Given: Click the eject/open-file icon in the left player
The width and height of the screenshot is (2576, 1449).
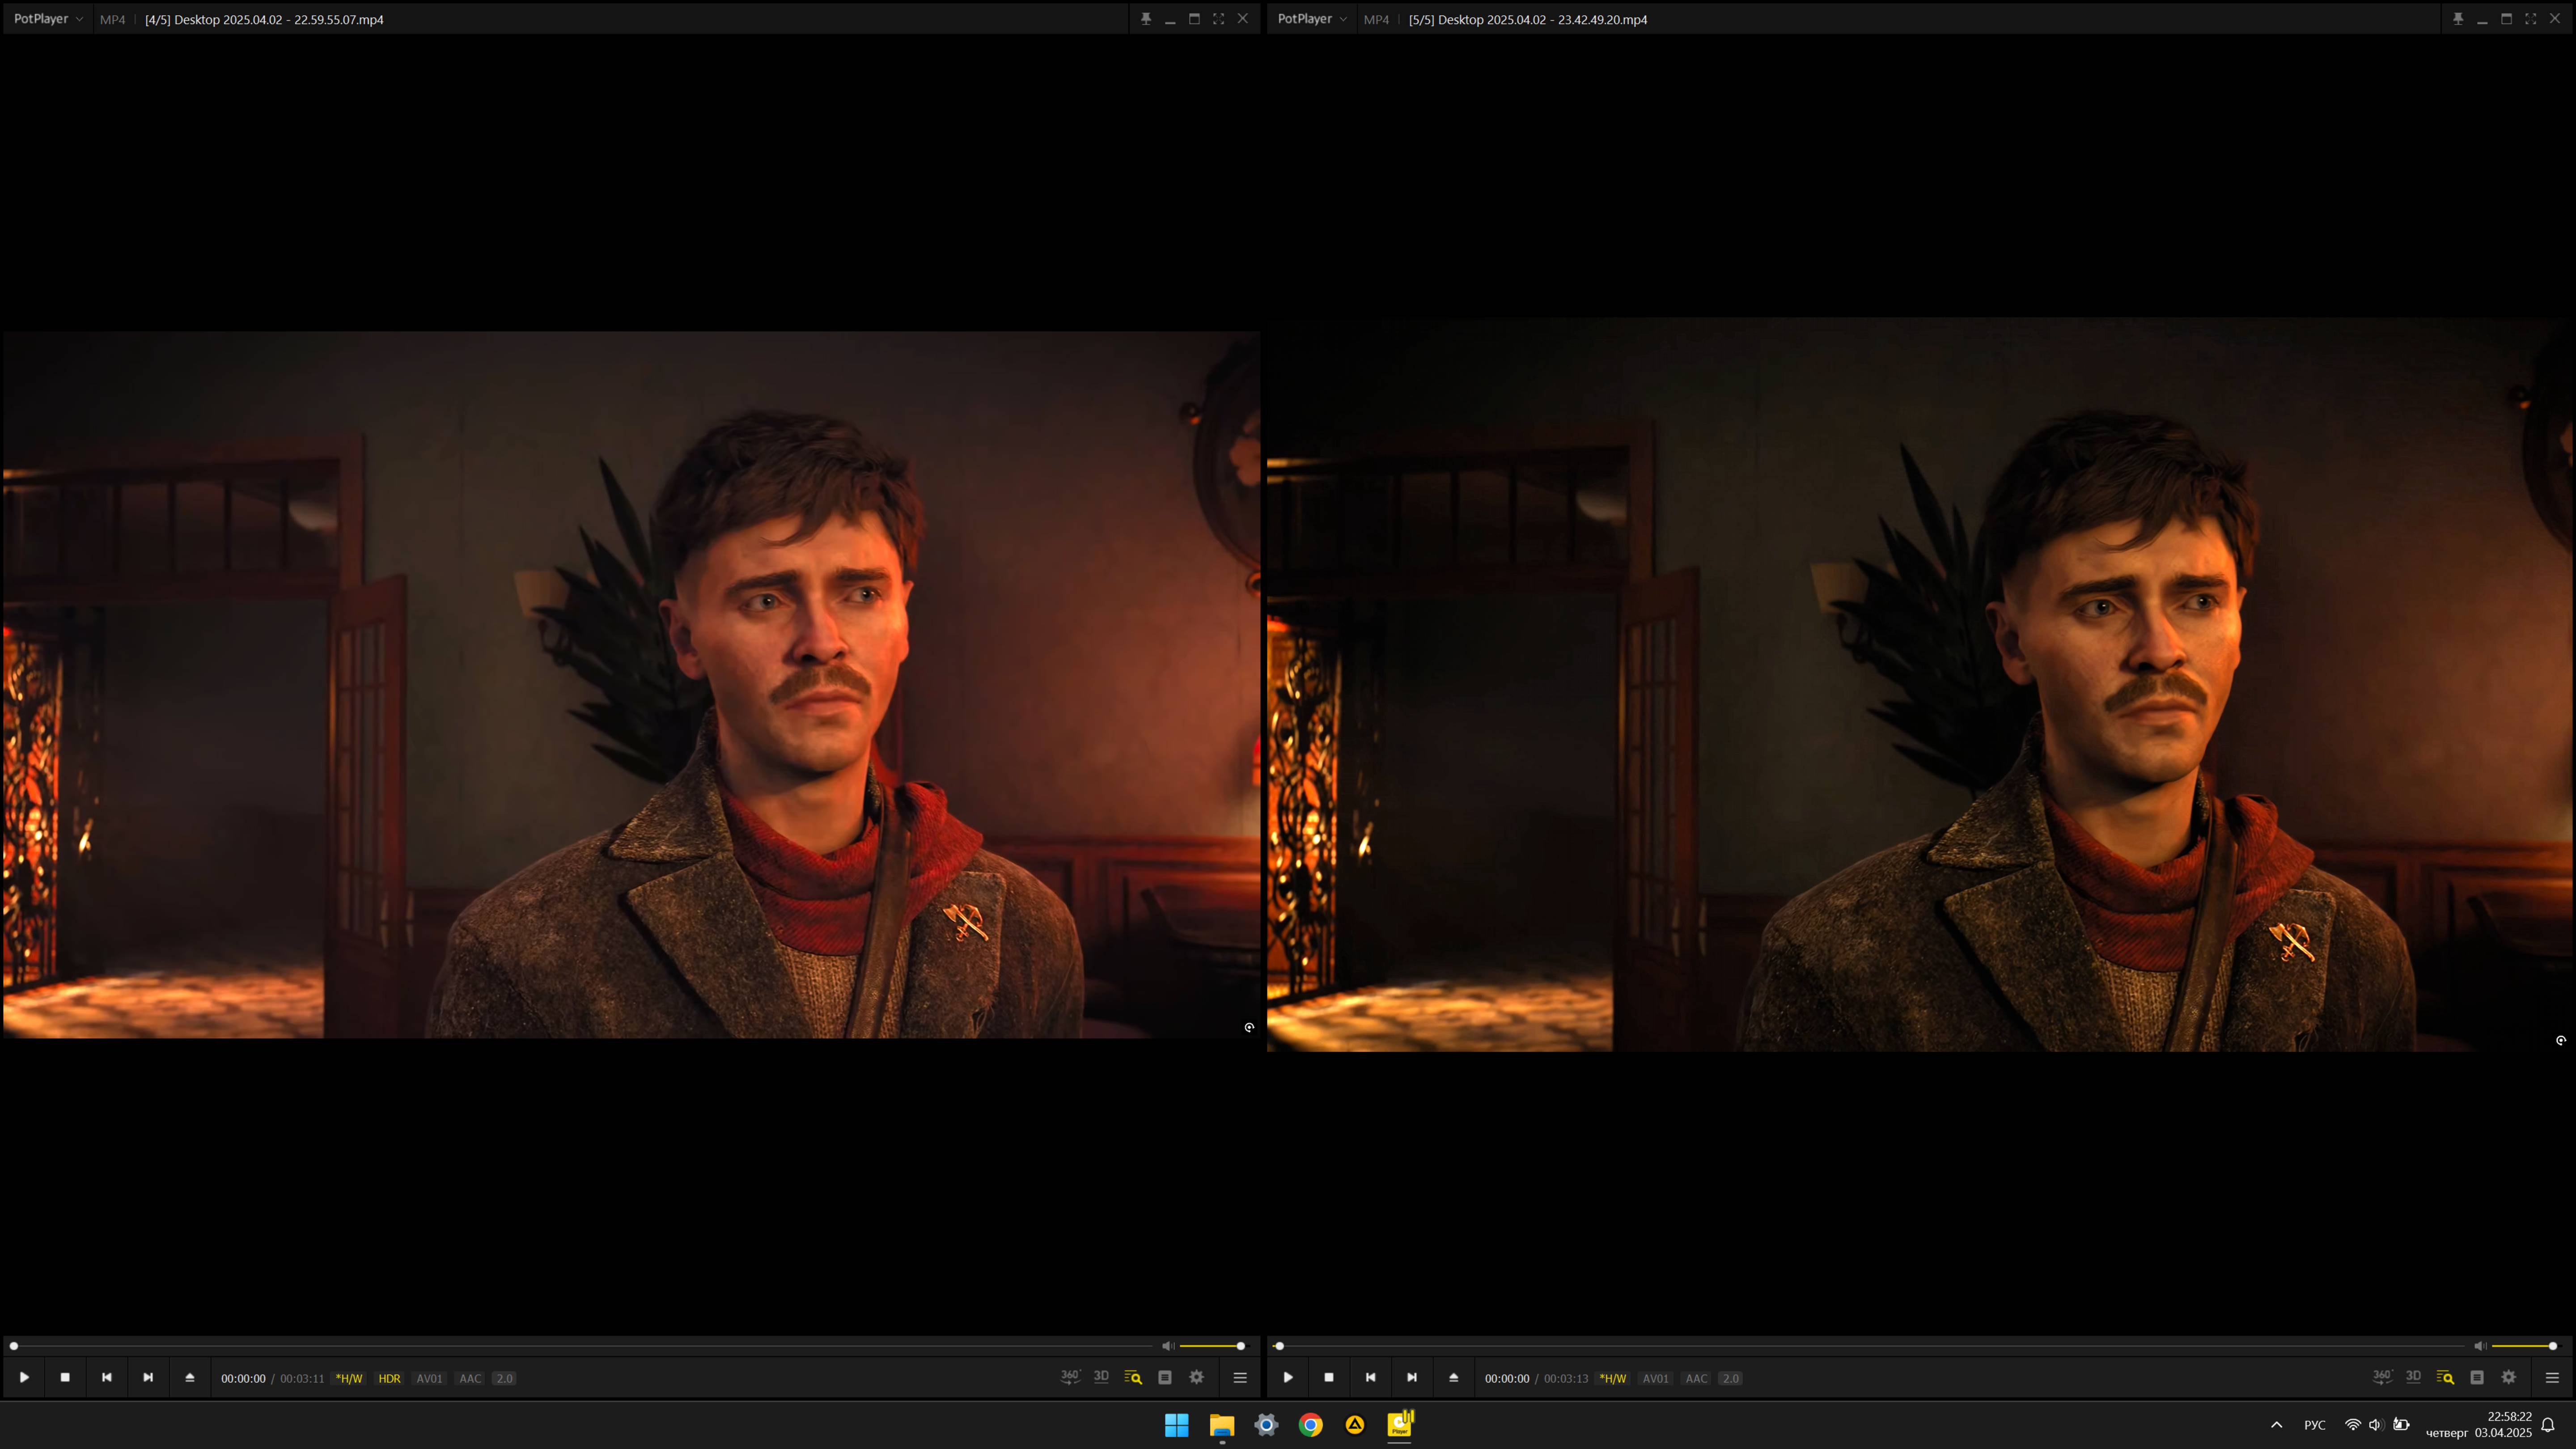Looking at the screenshot, I should pyautogui.click(x=190, y=1378).
